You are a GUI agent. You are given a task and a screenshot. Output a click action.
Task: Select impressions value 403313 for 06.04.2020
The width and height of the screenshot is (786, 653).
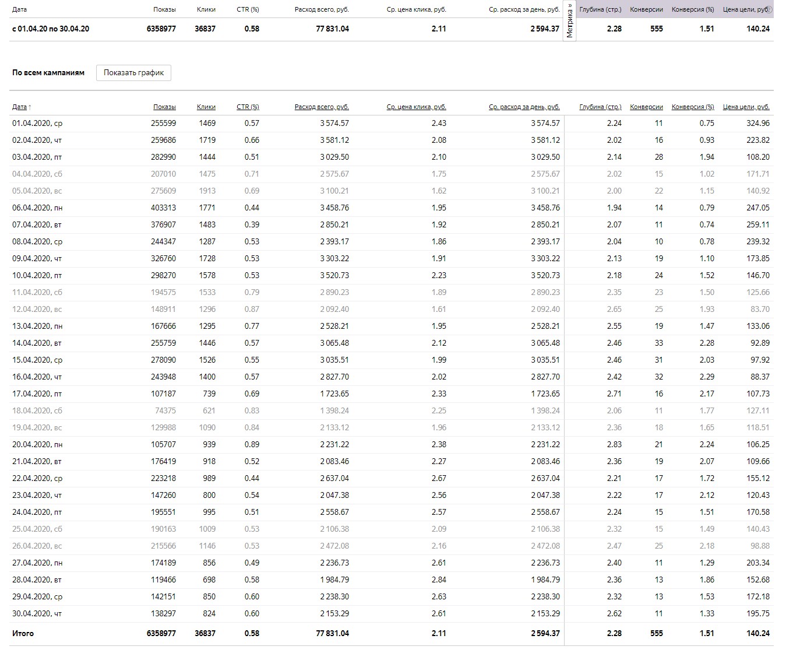[163, 208]
